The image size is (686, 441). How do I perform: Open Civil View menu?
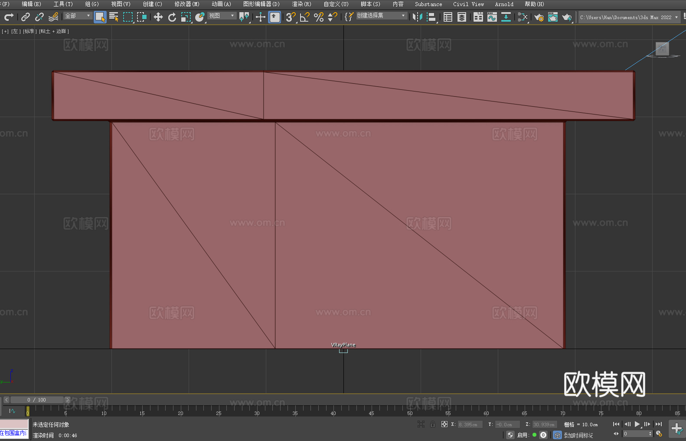[468, 4]
